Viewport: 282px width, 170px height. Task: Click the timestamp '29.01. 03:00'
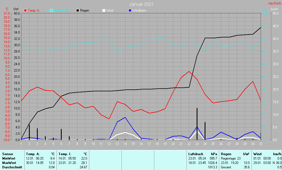pos(262,163)
